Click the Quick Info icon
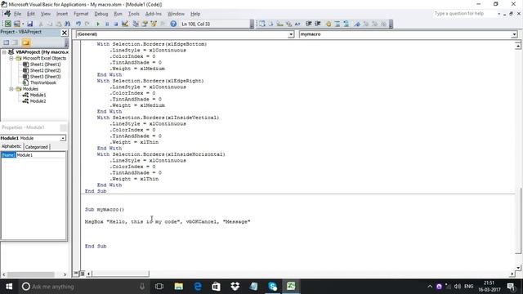This screenshot has height=294, width=523. point(279,24)
